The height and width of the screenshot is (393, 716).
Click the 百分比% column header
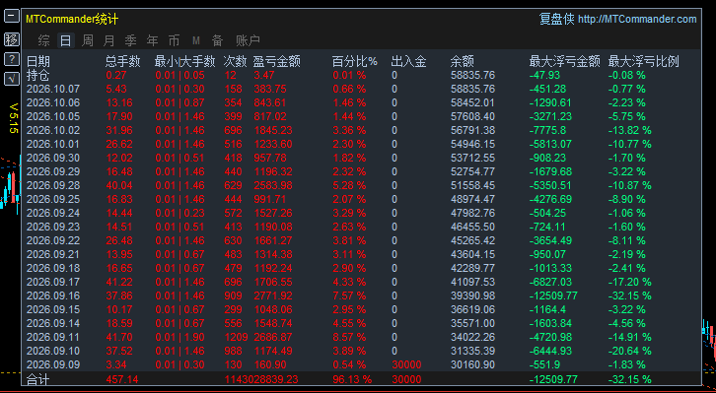click(x=355, y=61)
